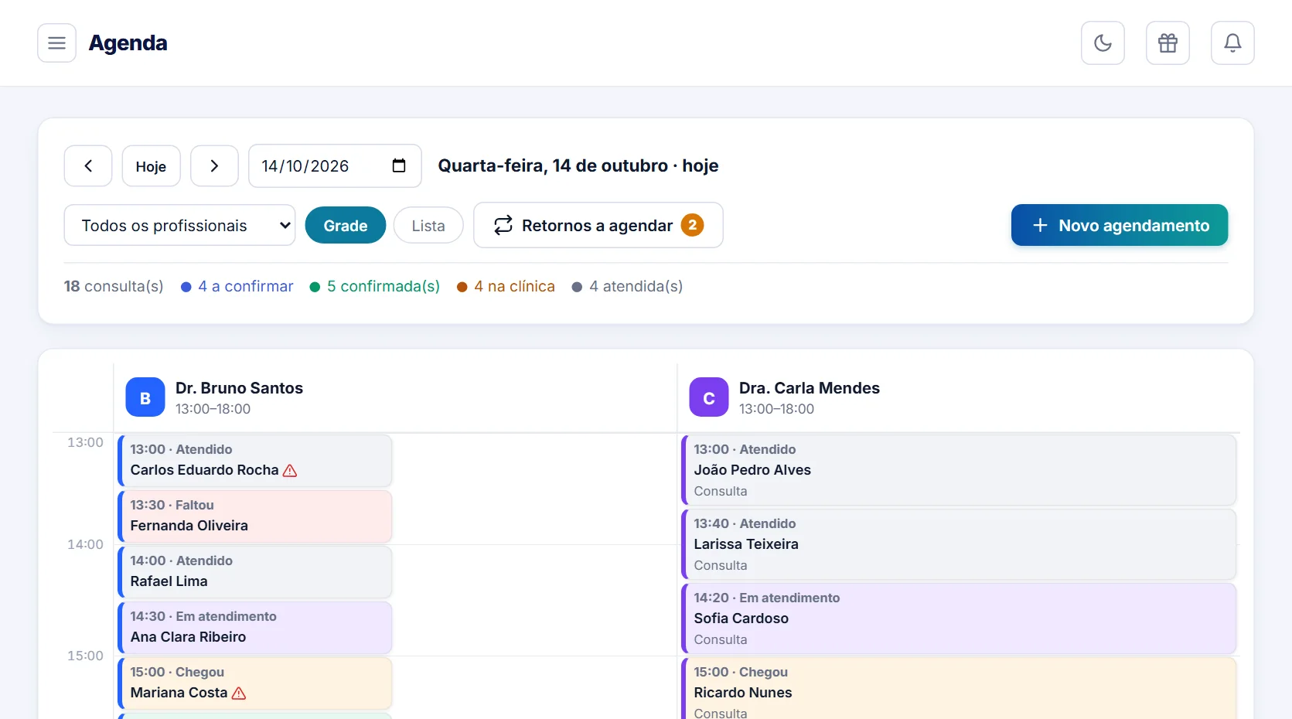Open Retornos a agendar
This screenshot has height=719, width=1292.
[598, 225]
